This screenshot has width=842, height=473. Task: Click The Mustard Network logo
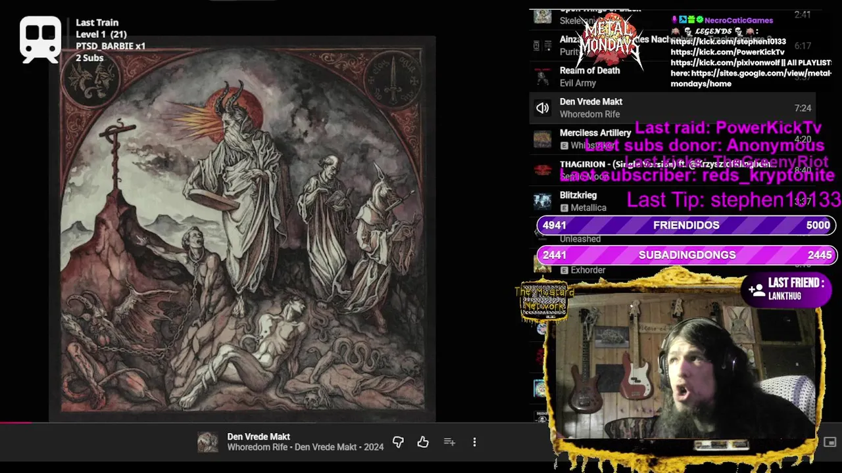pyautogui.click(x=545, y=301)
